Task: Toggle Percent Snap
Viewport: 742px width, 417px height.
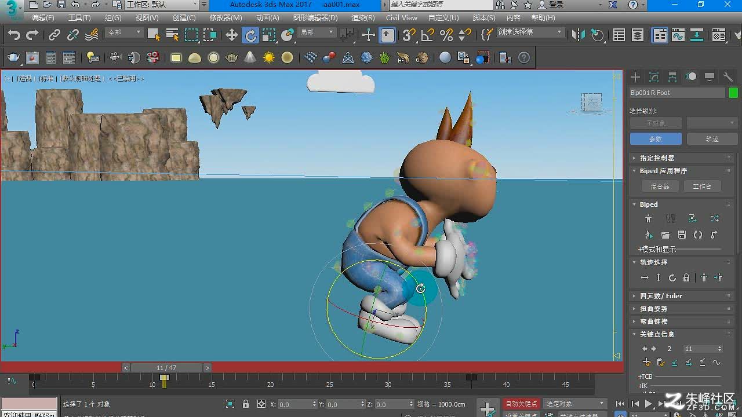Action: click(x=446, y=35)
